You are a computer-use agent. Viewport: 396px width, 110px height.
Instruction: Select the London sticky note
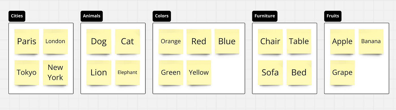[x=55, y=41]
